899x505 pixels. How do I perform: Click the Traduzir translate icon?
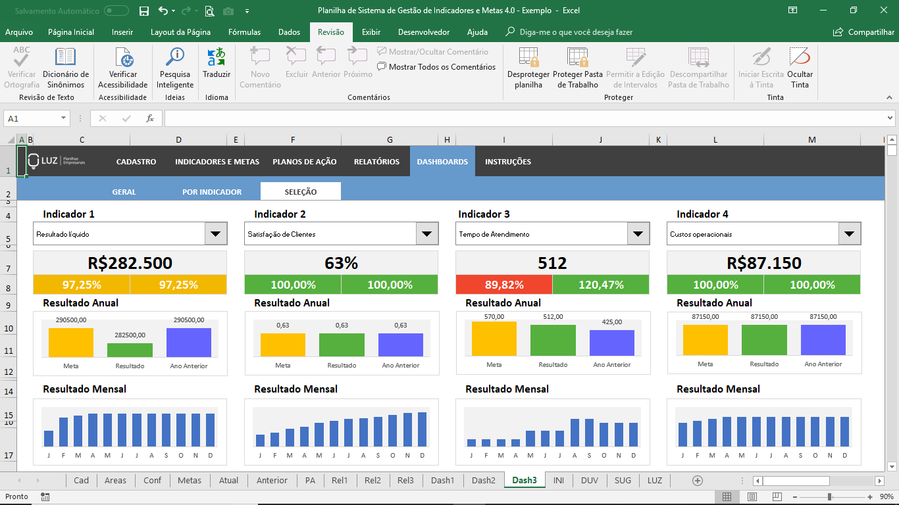[217, 57]
